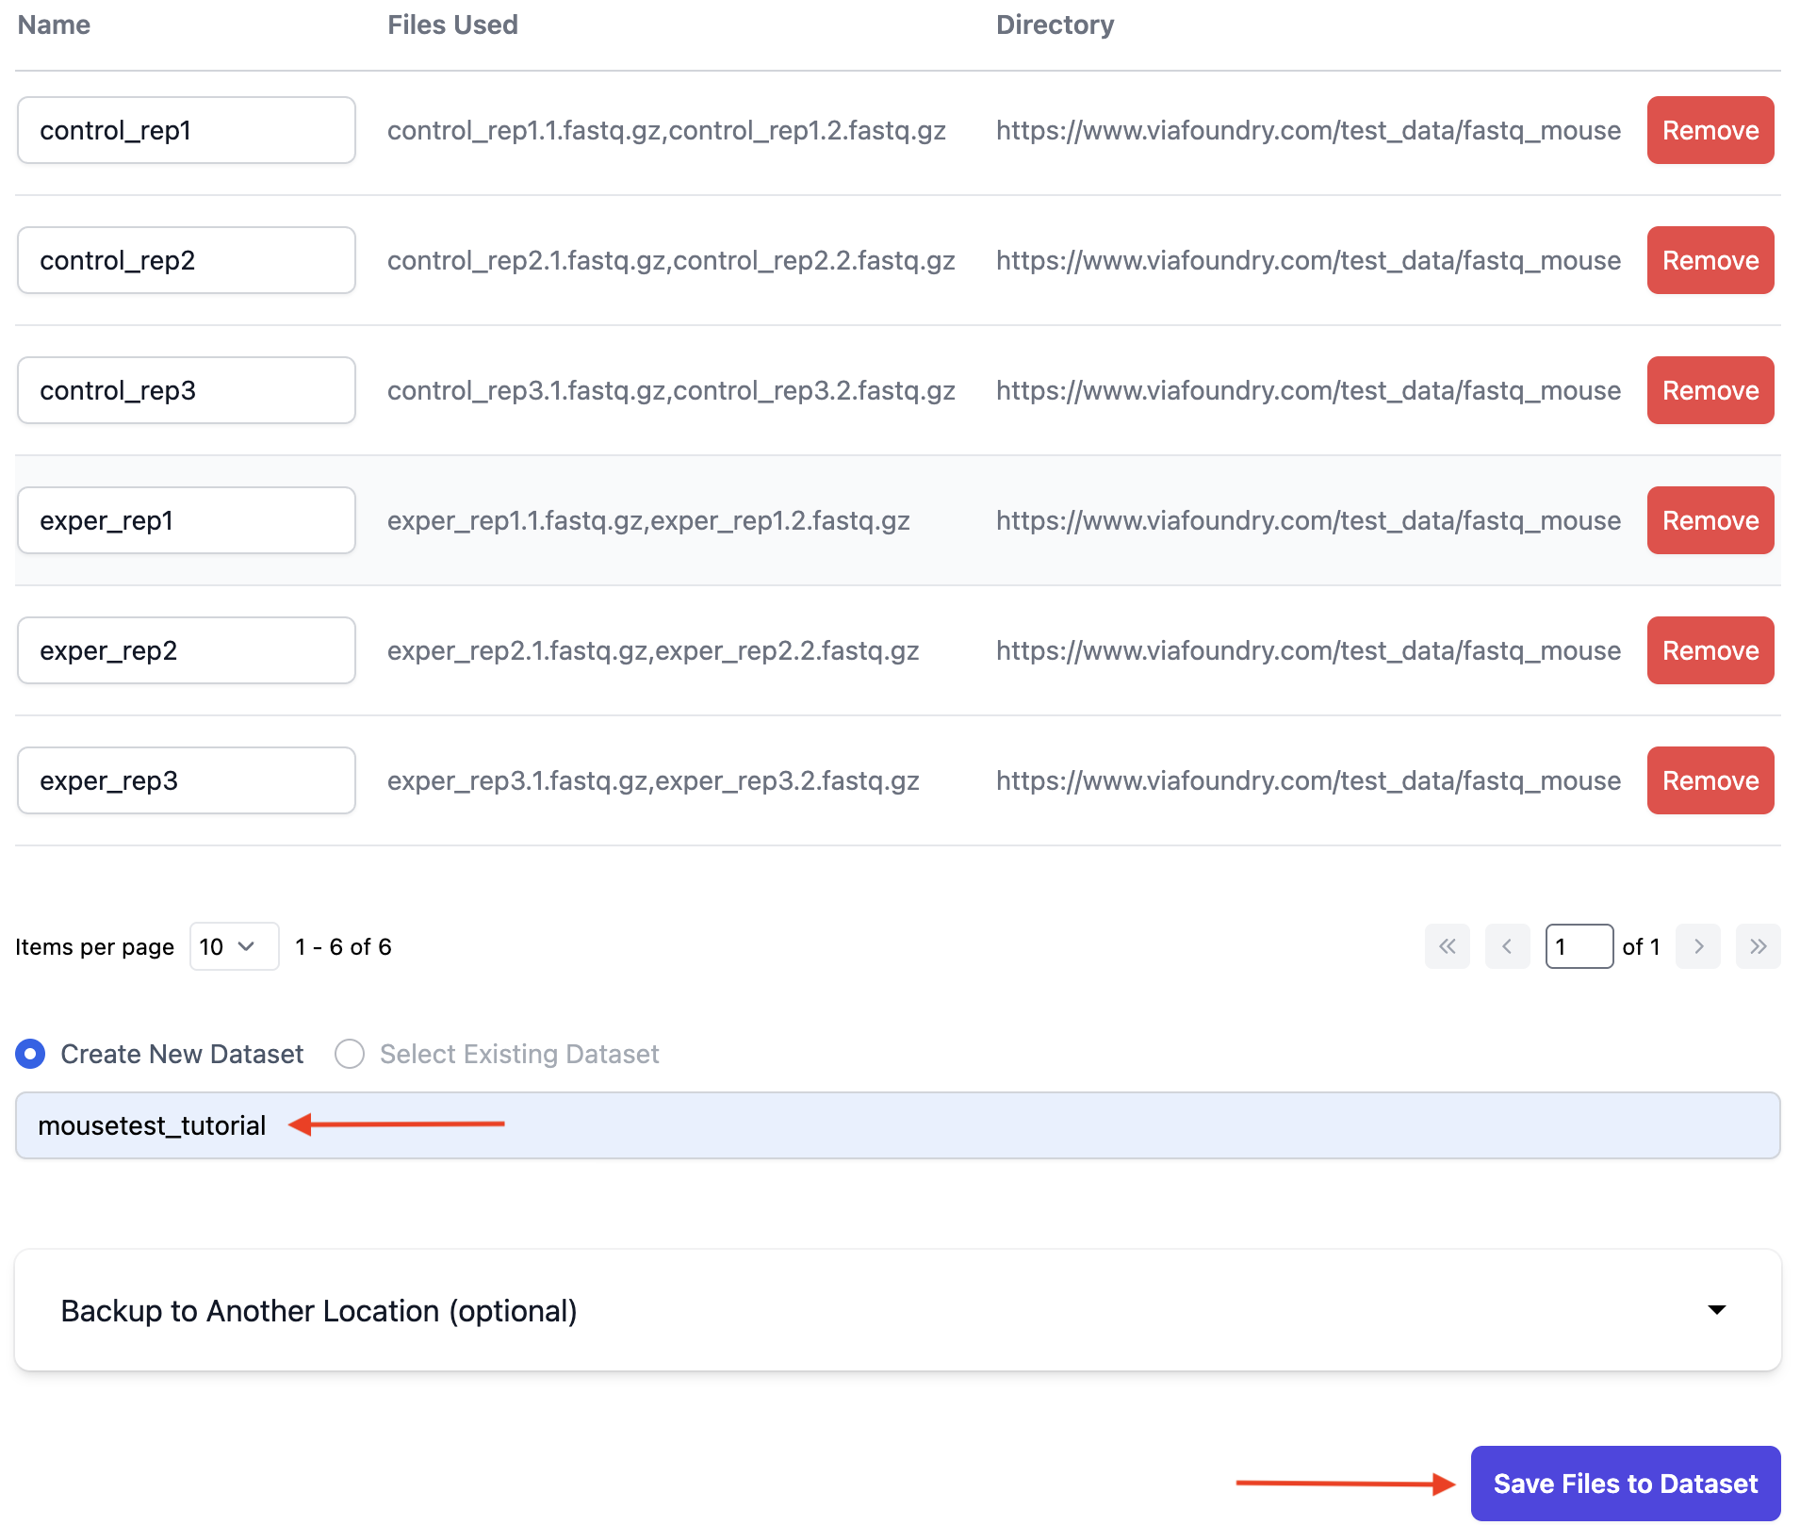Go to previous page arrow
1800x1525 pixels.
point(1507,946)
